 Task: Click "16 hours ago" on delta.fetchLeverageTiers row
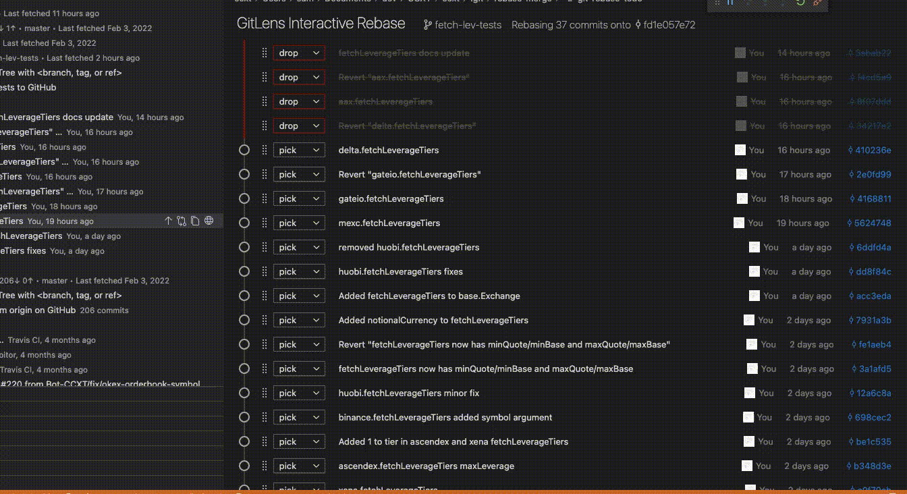(x=804, y=150)
